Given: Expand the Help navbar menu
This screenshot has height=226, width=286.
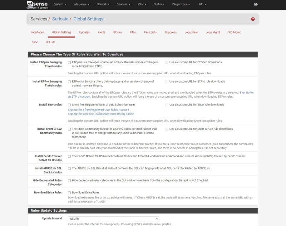Looking at the screenshot, I should coord(202,4).
